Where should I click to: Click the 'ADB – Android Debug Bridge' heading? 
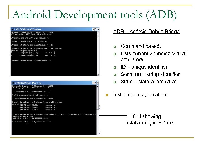[146, 31]
